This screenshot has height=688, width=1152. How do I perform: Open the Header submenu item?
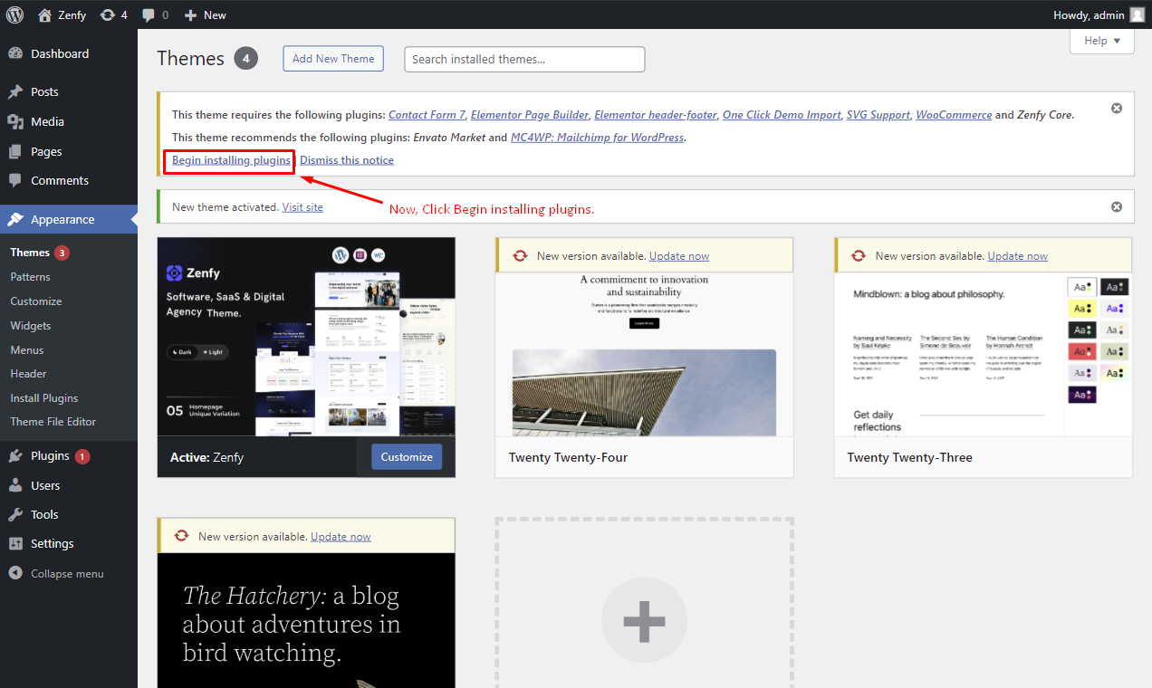[x=28, y=373]
